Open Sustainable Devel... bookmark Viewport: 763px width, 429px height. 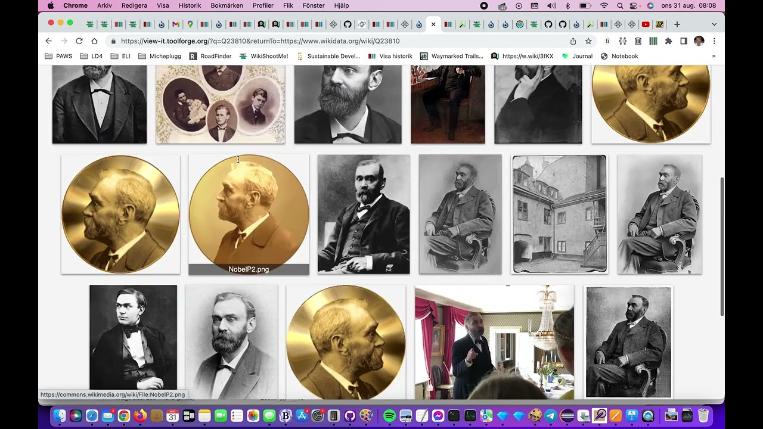coord(327,56)
